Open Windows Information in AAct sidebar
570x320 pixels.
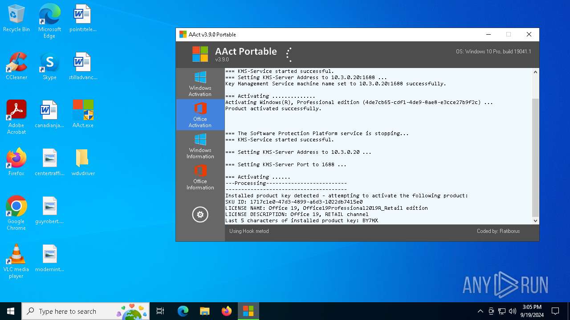(x=200, y=146)
